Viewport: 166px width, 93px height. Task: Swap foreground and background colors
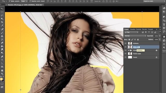click(x=3, y=76)
